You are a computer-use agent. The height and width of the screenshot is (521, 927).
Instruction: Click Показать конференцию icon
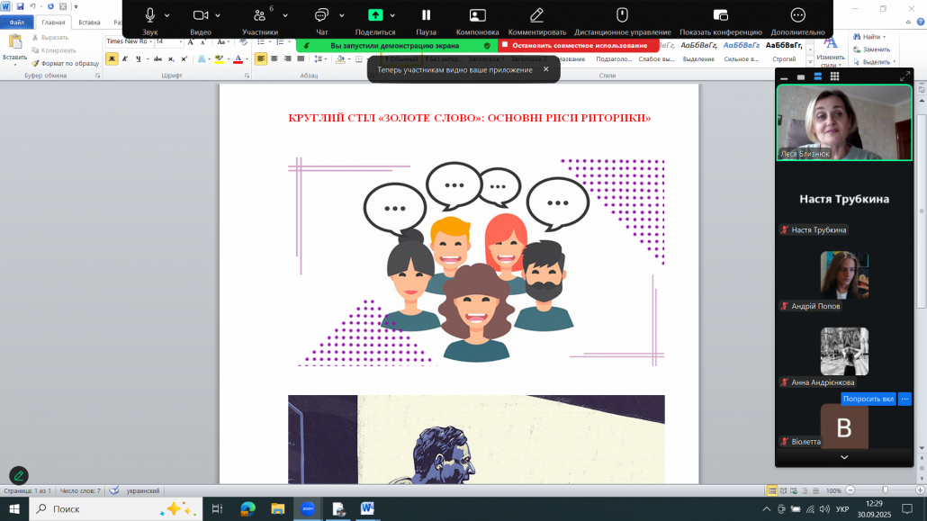tap(720, 14)
